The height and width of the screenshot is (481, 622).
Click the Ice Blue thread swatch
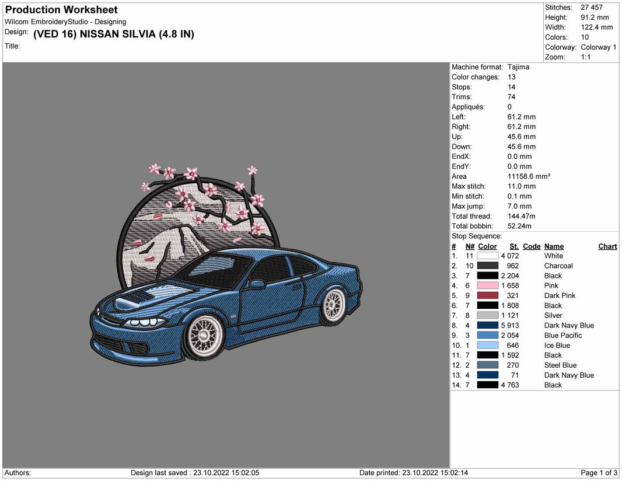tap(488, 345)
